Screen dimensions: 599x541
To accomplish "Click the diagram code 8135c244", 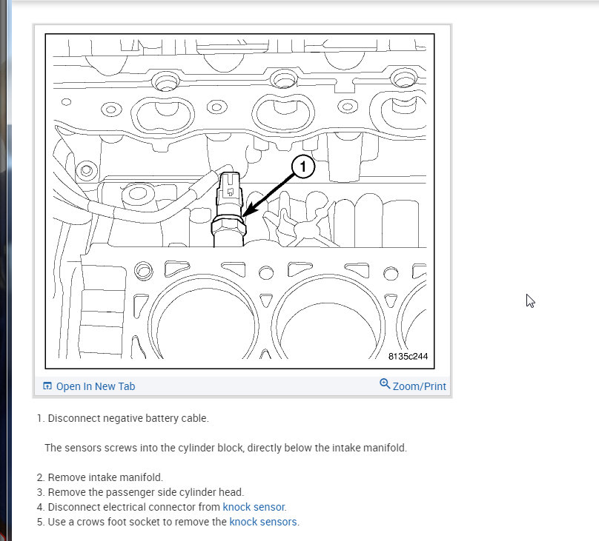I will click(408, 356).
